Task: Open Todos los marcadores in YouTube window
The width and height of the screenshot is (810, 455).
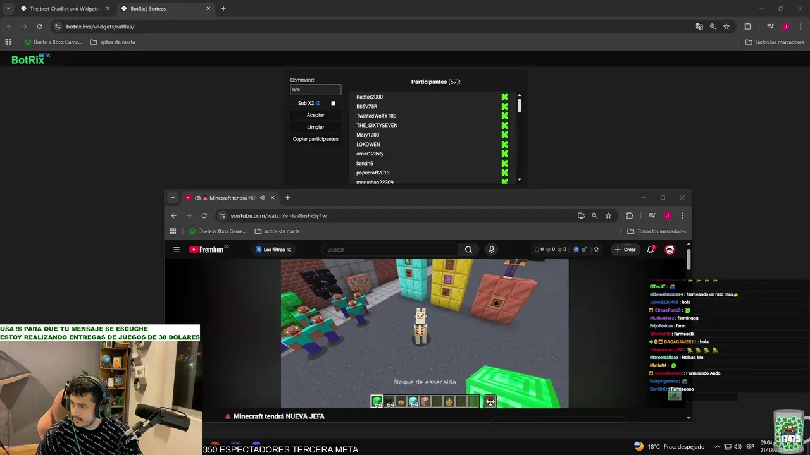Action: point(656,231)
